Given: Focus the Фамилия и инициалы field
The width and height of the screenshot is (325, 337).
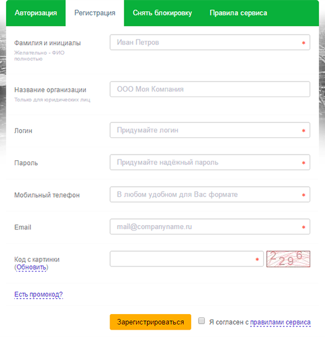Looking at the screenshot, I should tap(210, 42).
